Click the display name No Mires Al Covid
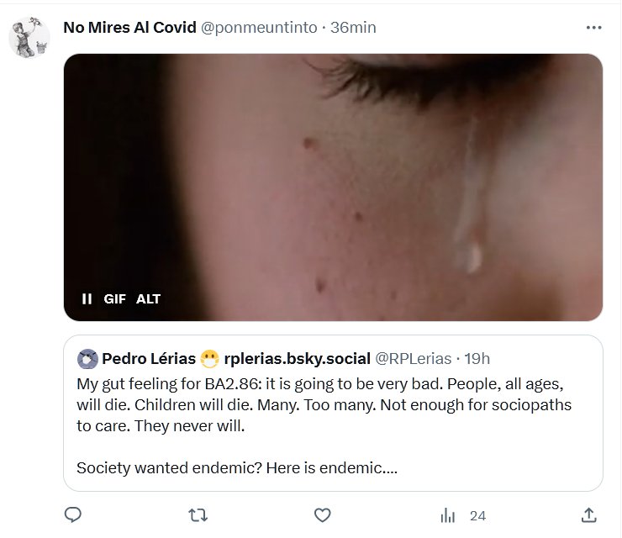Screen dimensions: 622x538 pos(129,27)
